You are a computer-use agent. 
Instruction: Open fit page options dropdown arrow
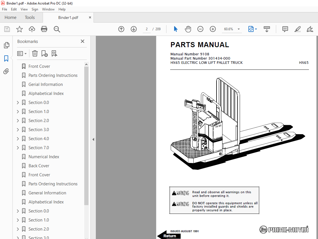(256, 29)
